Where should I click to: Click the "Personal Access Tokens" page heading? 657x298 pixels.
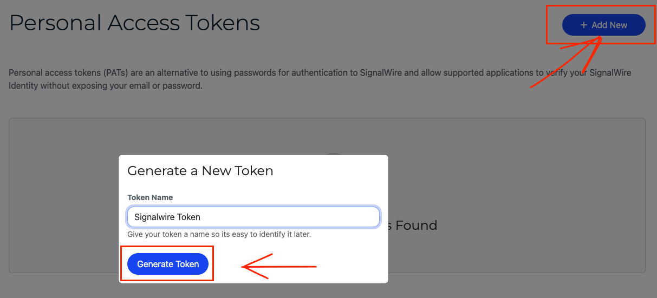134,23
